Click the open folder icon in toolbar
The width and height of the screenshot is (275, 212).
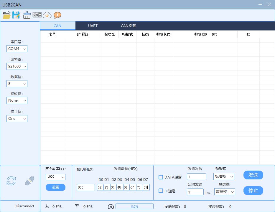point(6,15)
